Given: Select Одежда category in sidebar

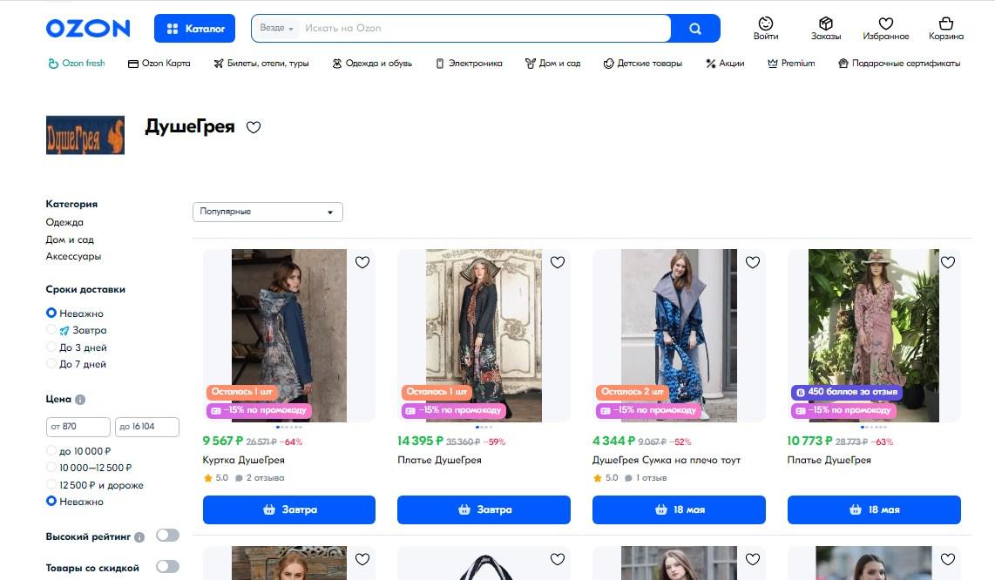Looking at the screenshot, I should click(x=64, y=222).
